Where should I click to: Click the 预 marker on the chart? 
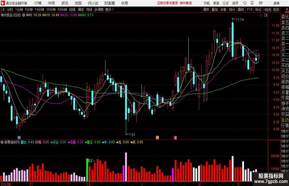tap(157, 137)
